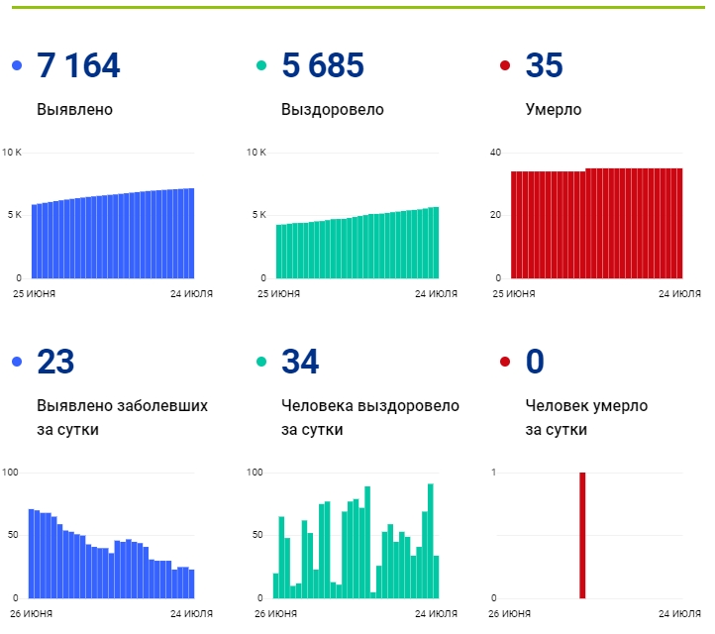Click the blue cumulative detected bar chart
Screen dimensions: 715x634
coord(113,234)
